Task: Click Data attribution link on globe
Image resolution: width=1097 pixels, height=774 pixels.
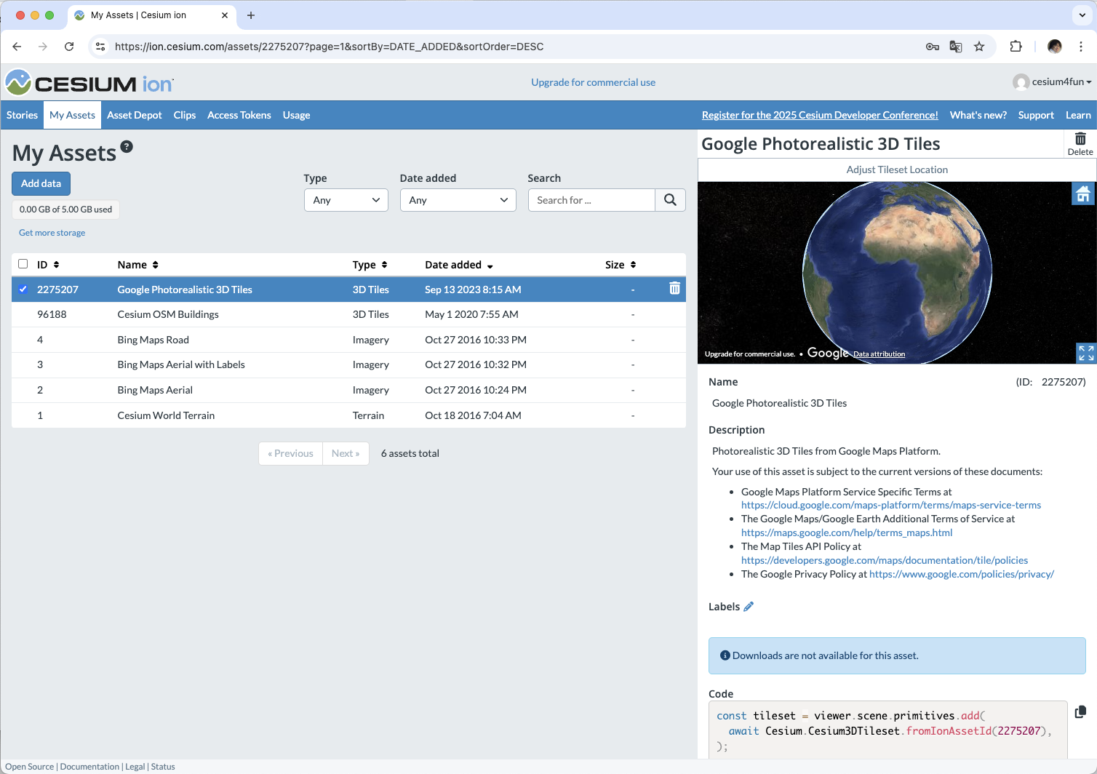Action: [879, 354]
